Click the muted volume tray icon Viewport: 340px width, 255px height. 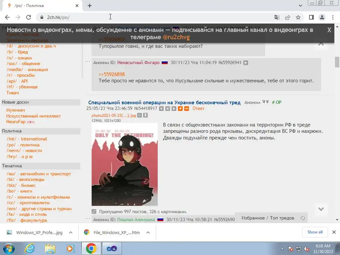(x=306, y=249)
